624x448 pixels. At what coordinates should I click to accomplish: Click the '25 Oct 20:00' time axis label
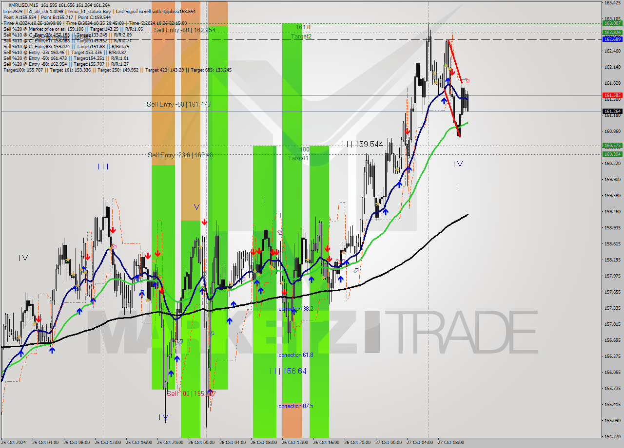pos(170,443)
